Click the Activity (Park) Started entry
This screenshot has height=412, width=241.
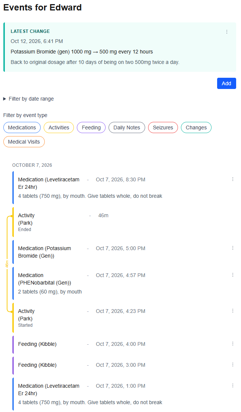coord(124,318)
